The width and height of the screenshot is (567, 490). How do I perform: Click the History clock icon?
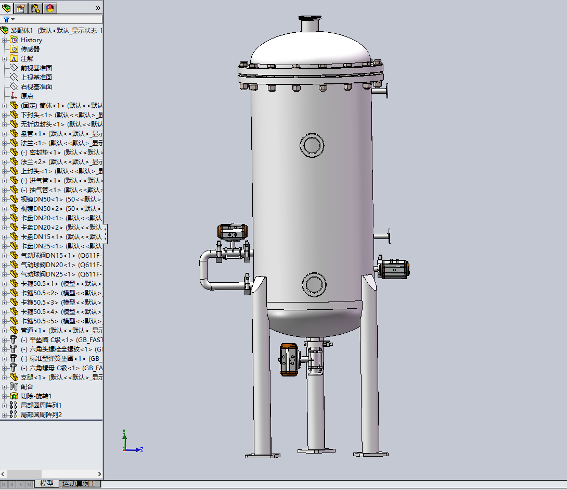tap(14, 40)
